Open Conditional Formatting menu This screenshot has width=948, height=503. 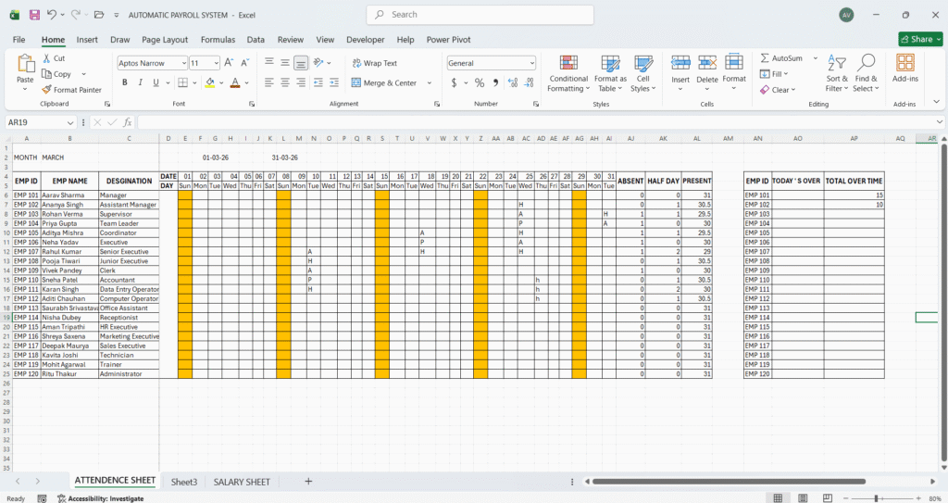(568, 74)
